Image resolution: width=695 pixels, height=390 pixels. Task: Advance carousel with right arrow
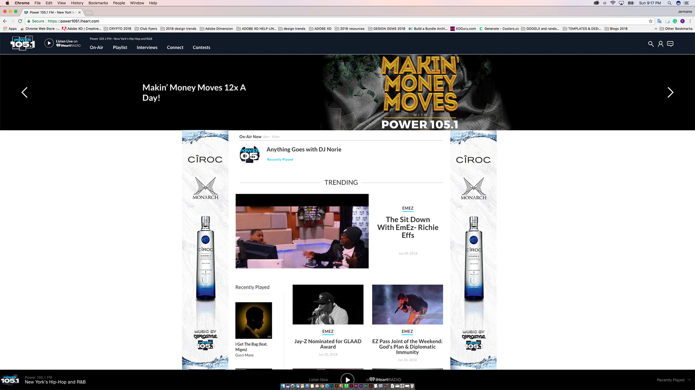[670, 92]
